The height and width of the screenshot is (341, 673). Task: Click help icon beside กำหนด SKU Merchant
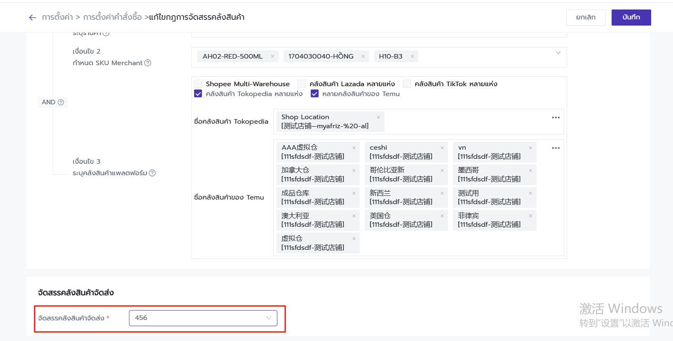tap(148, 63)
